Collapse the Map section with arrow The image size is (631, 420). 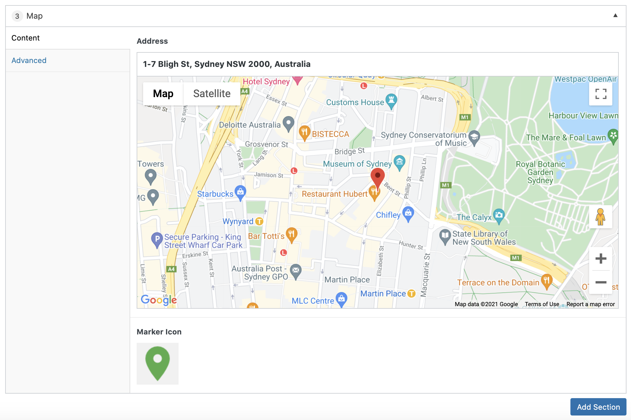(615, 15)
